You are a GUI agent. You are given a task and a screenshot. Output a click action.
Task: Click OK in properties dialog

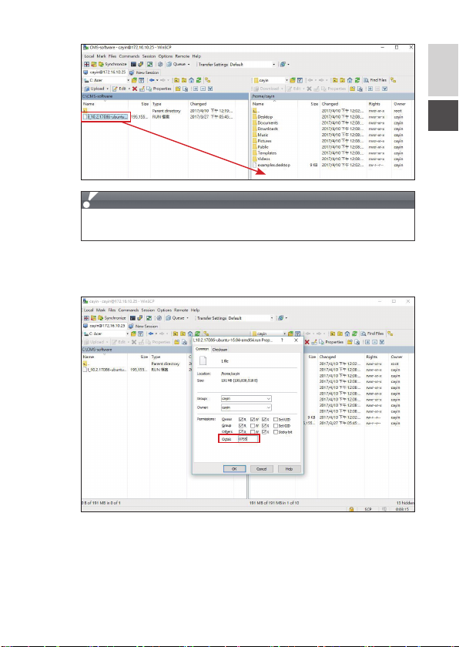pos(234,469)
